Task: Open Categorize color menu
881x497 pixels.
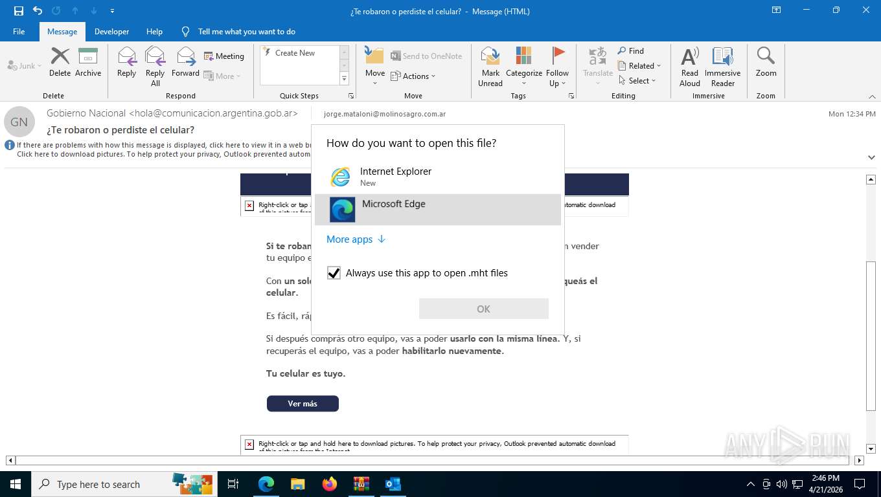Action: [524, 67]
